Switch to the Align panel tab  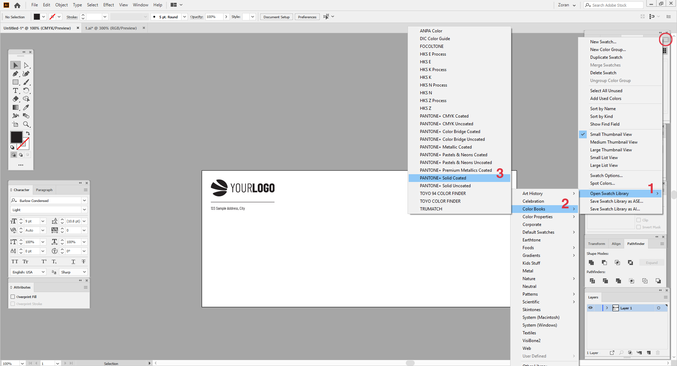tap(616, 244)
